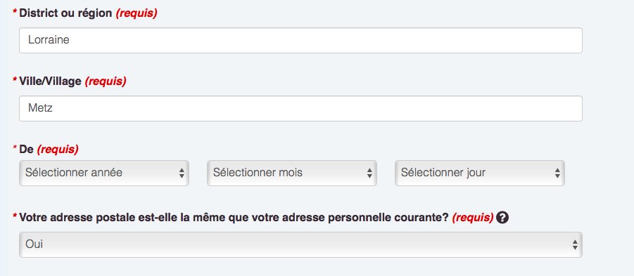Screen dimensions: 634x276
Task: Click the De field label
Action: [26, 150]
